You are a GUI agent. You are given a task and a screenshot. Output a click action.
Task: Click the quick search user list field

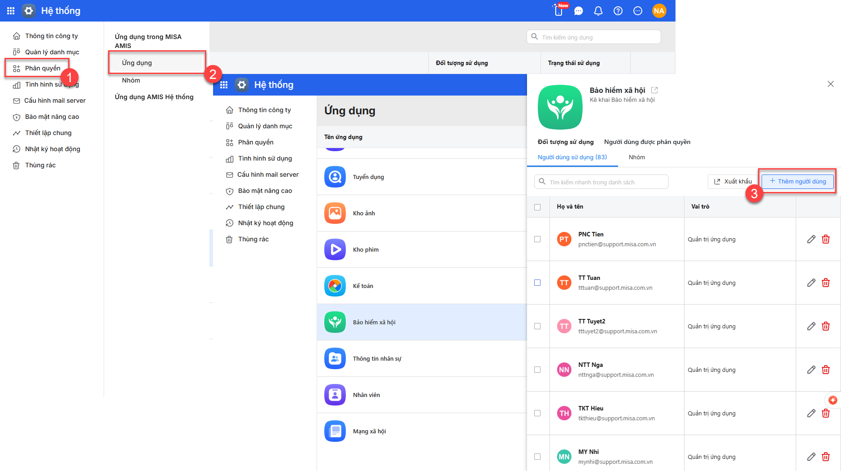(601, 182)
